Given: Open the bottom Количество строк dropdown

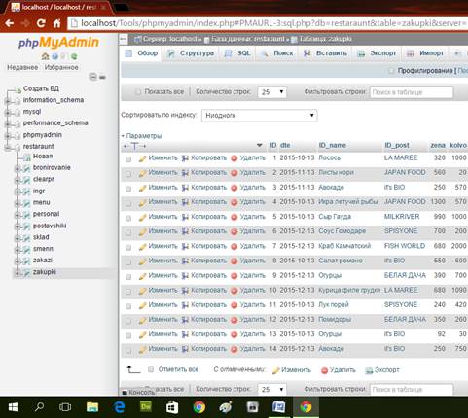Looking at the screenshot, I should click(x=272, y=389).
